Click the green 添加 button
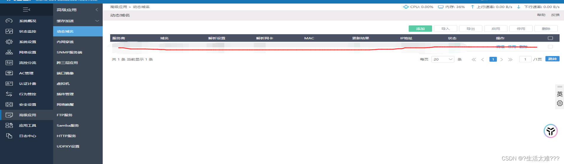Viewport: 564px width, 164px height. tap(420, 29)
